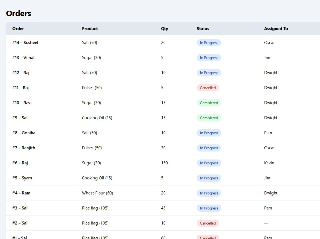
Task: Click assignee Kevin in order #6
Action: click(x=269, y=163)
